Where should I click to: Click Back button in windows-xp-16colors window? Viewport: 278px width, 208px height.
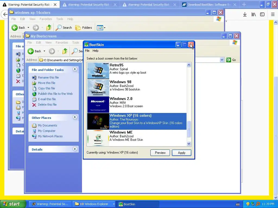(18, 28)
